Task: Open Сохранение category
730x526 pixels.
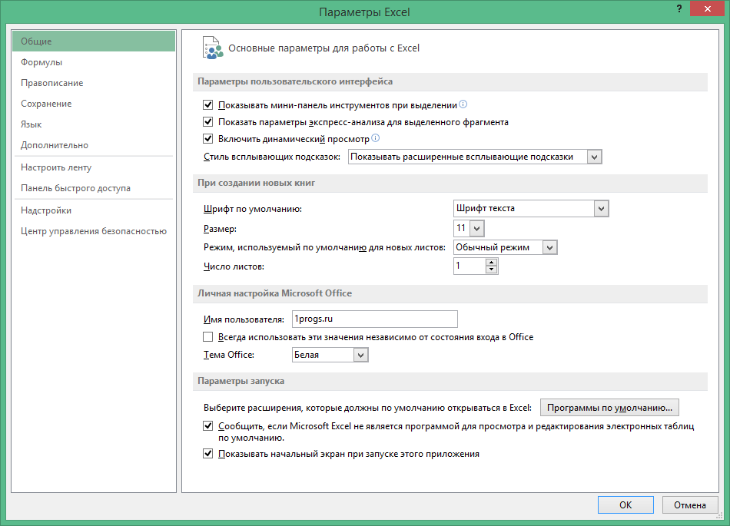Action: pos(94,103)
